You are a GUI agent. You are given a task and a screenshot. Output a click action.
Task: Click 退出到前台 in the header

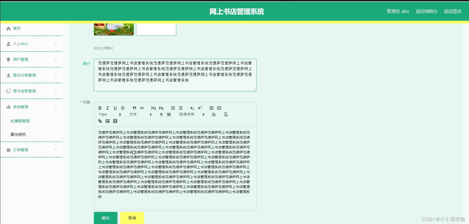click(426, 11)
